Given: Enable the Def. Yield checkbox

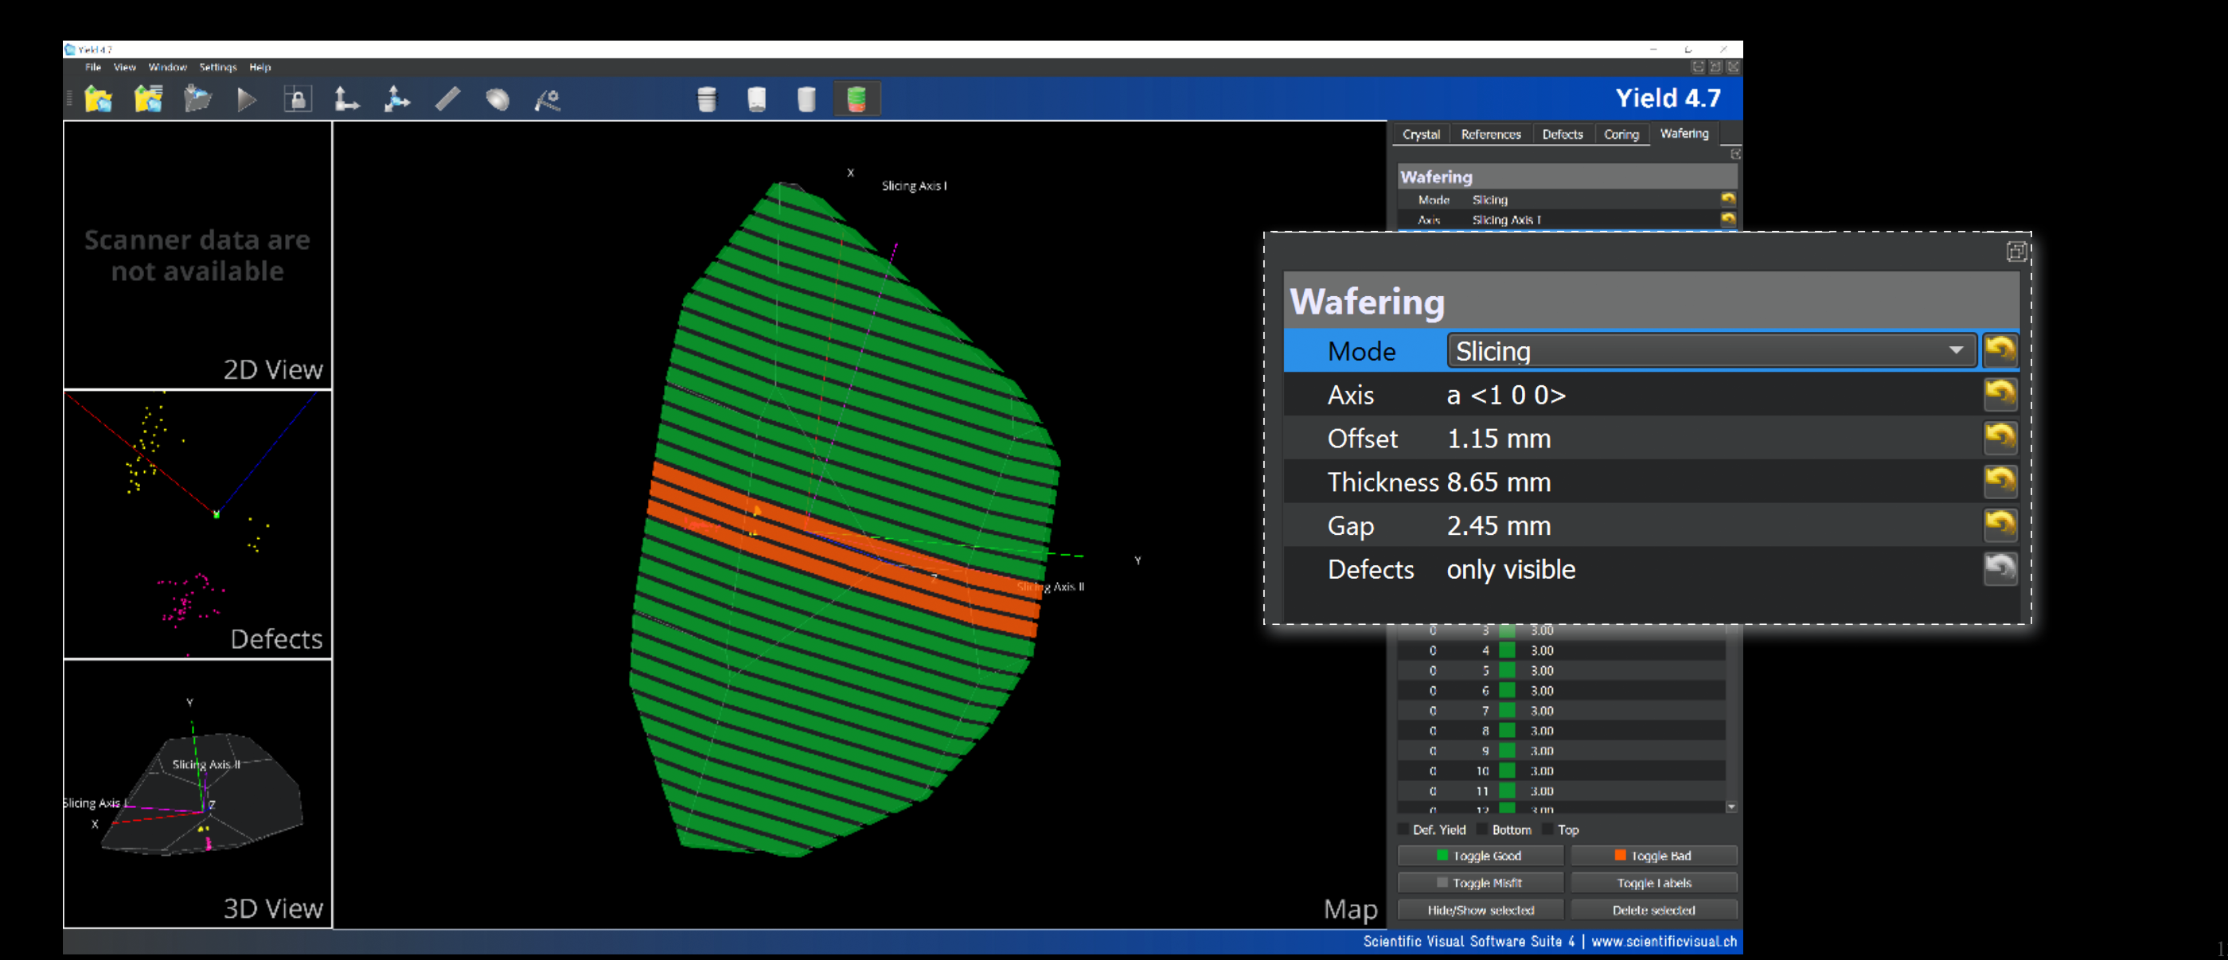Looking at the screenshot, I should (x=1404, y=829).
